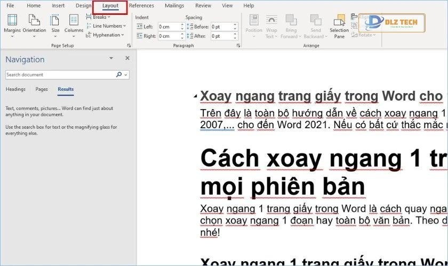Open the page Size menu
The width and height of the screenshot is (448, 266).
click(x=55, y=23)
